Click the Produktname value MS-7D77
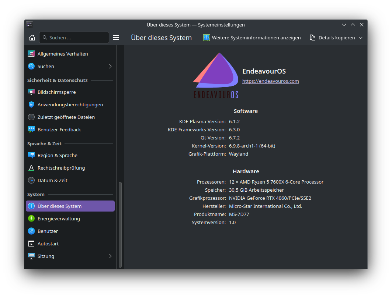The width and height of the screenshot is (392, 298). coord(239,214)
